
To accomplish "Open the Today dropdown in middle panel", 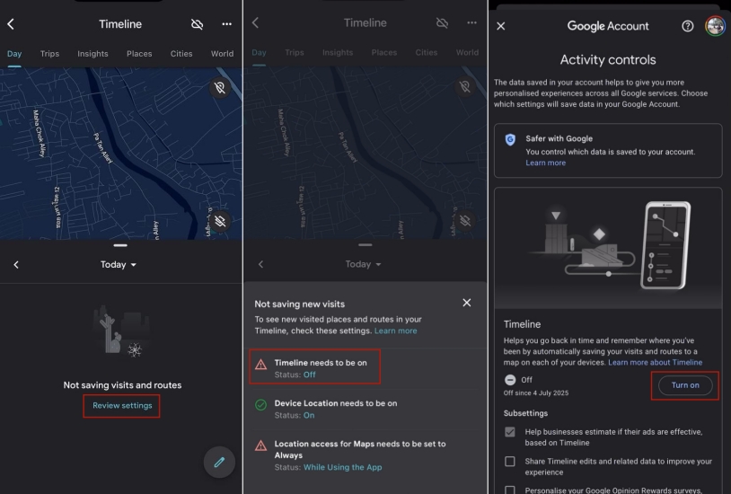I will pyautogui.click(x=363, y=264).
